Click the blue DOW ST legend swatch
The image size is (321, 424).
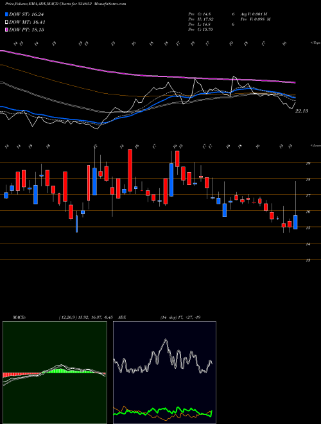[x=7, y=14]
